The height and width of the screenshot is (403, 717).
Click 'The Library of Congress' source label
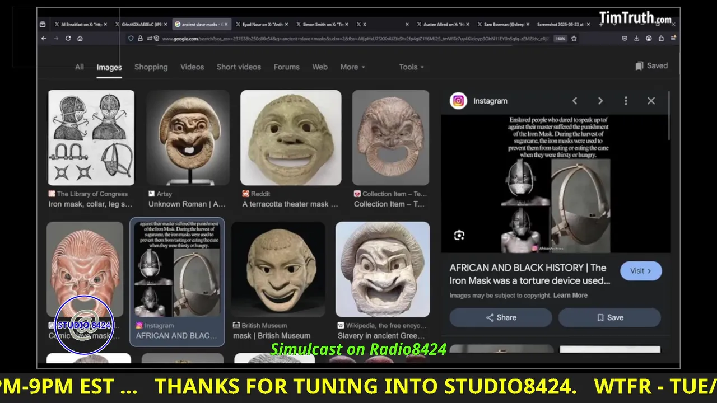(92, 194)
